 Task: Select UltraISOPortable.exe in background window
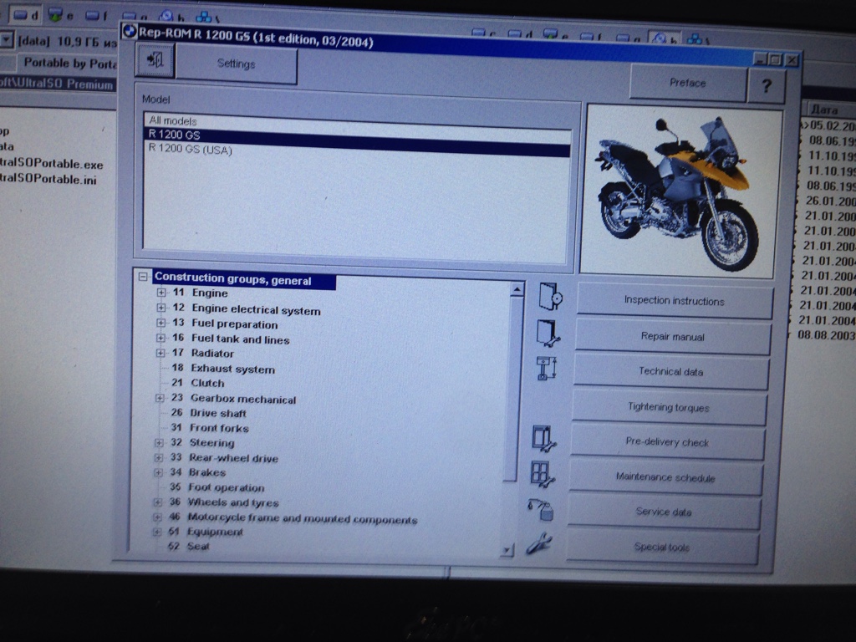(x=51, y=164)
